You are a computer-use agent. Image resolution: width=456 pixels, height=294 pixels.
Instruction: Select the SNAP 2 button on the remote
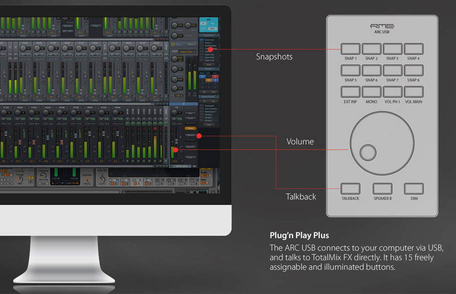371,49
